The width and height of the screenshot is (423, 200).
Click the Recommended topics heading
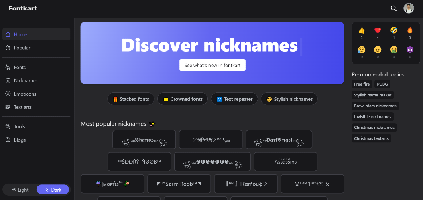click(378, 74)
